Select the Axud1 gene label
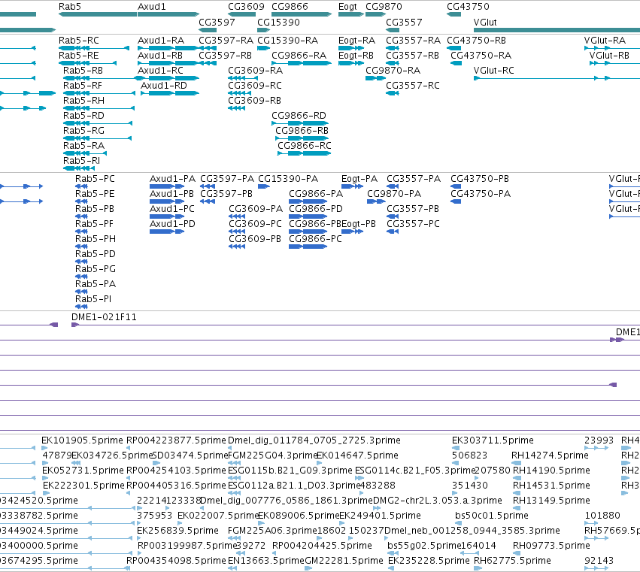640x572 pixels. click(x=151, y=7)
